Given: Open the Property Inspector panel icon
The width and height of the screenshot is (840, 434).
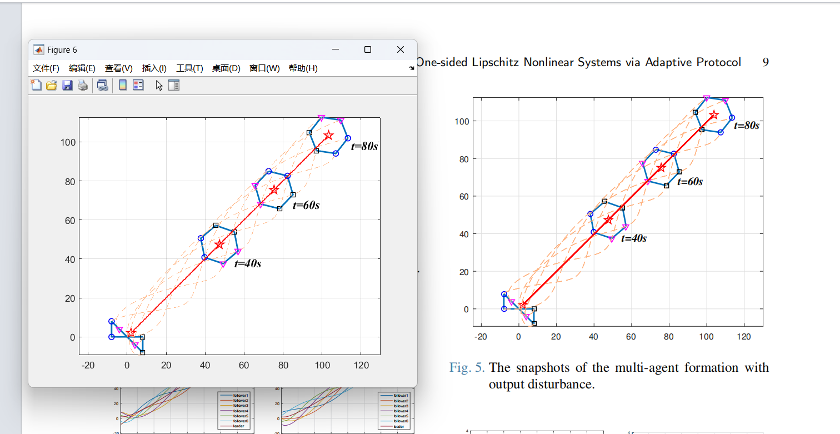Looking at the screenshot, I should click(x=174, y=86).
